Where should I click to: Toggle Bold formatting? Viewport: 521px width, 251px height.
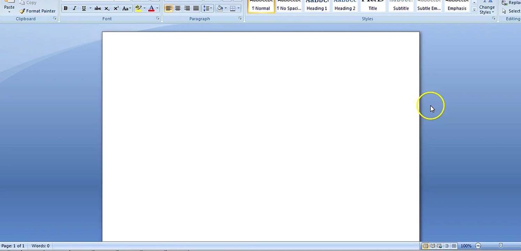(x=66, y=8)
